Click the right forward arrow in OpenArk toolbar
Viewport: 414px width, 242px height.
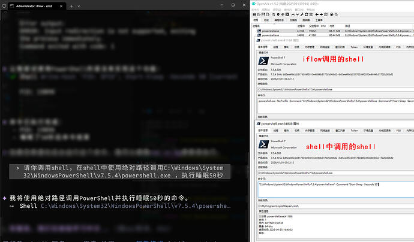pyautogui.click(x=322, y=14)
